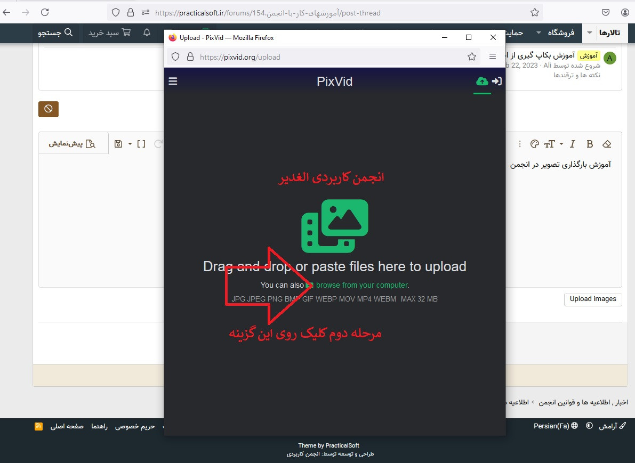Expand the font size dropdown arrow

(561, 144)
